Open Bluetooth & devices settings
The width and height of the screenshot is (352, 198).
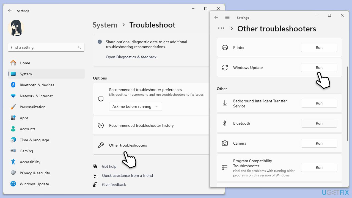click(x=46, y=85)
